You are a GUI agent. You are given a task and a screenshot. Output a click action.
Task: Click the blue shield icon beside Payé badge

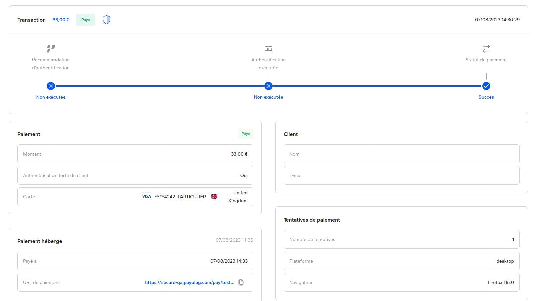coord(107,20)
